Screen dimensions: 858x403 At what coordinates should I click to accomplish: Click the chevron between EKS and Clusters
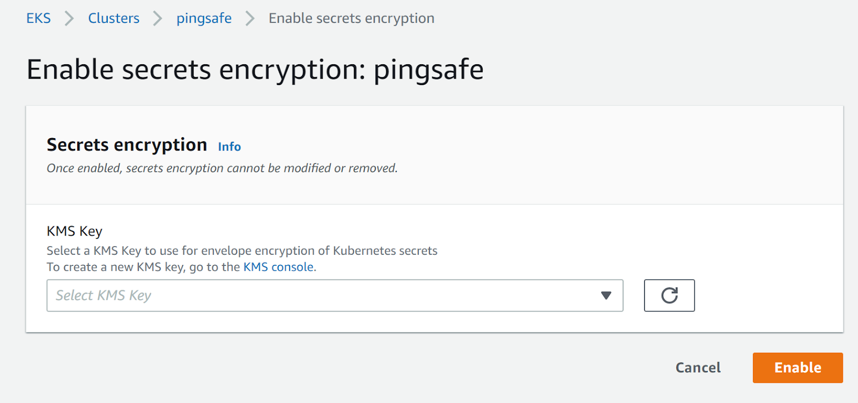click(x=69, y=18)
